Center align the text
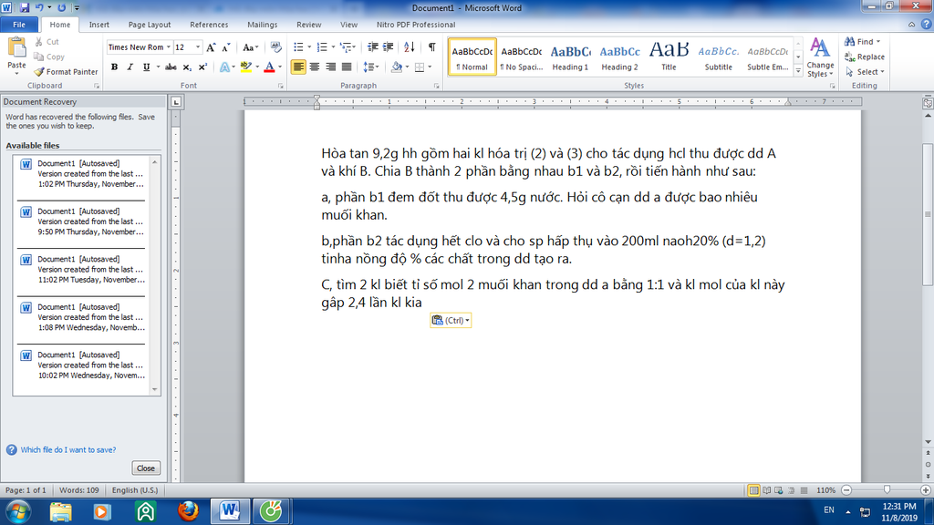934x525 pixels. pos(315,67)
